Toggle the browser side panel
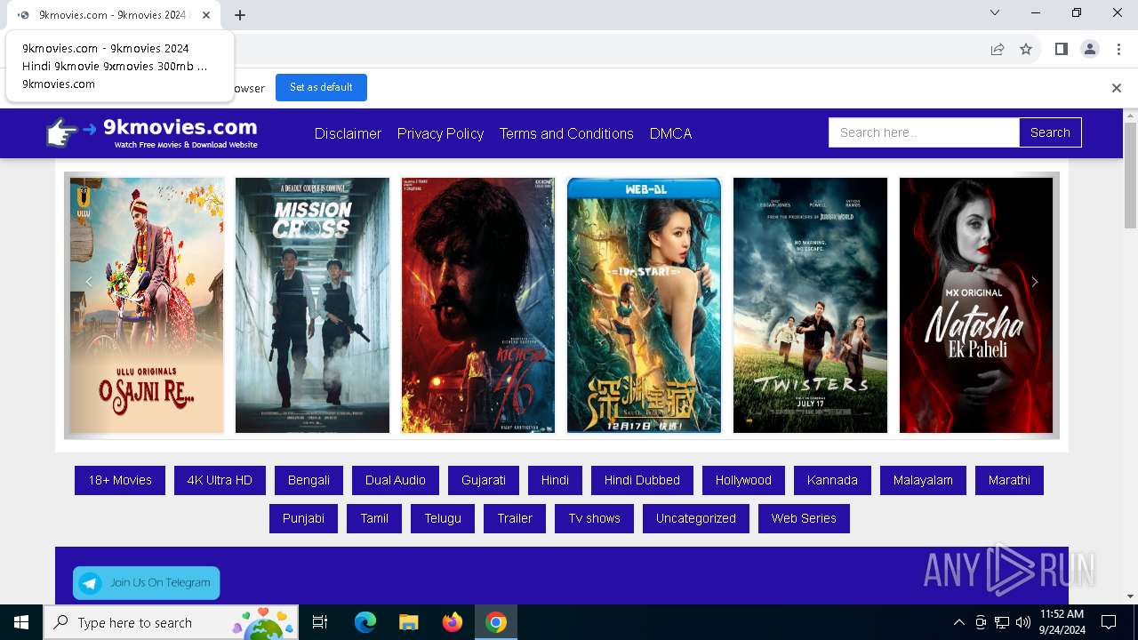The width and height of the screenshot is (1138, 640). pos(1061,49)
